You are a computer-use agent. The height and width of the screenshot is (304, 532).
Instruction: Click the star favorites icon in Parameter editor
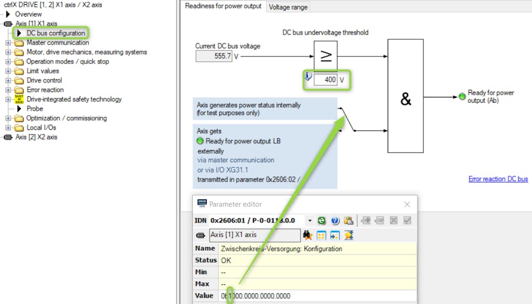349,235
